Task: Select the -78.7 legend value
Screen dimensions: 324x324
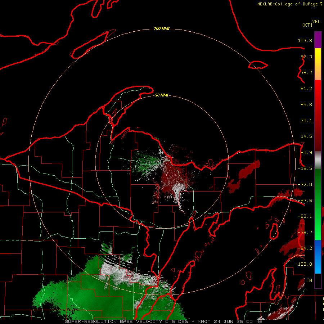Action: [305, 233]
